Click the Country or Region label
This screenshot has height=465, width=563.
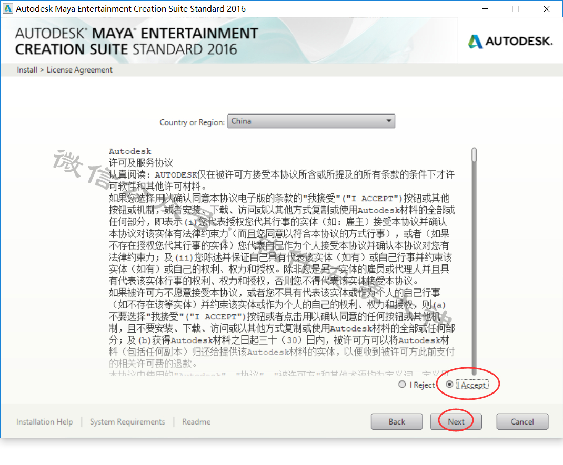[x=192, y=122]
